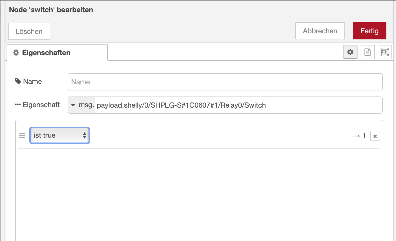Click the arrow output 1 label
Viewport: 396px width, 241px height.
pos(359,136)
